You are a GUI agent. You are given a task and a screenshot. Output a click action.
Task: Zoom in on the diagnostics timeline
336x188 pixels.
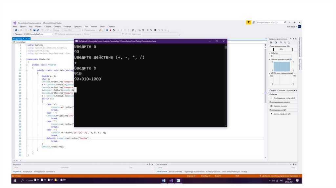click(281, 42)
